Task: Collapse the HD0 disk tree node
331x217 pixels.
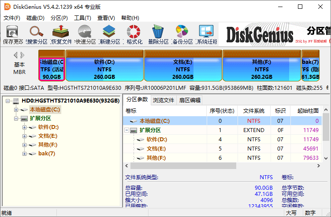Action: 7,101
